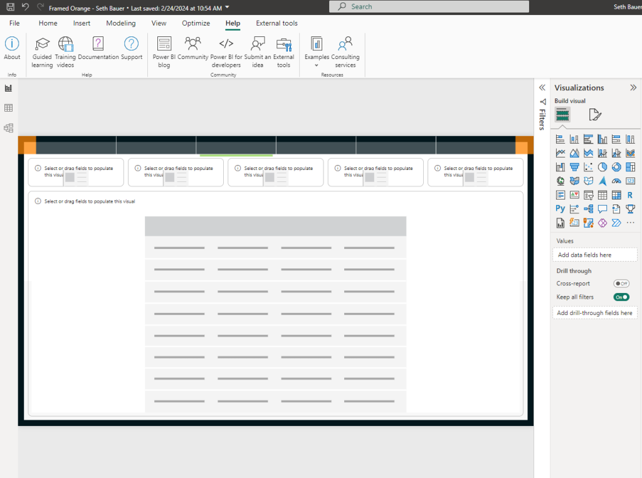642x478 pixels.
Task: Open Documentation help
Action: click(98, 48)
